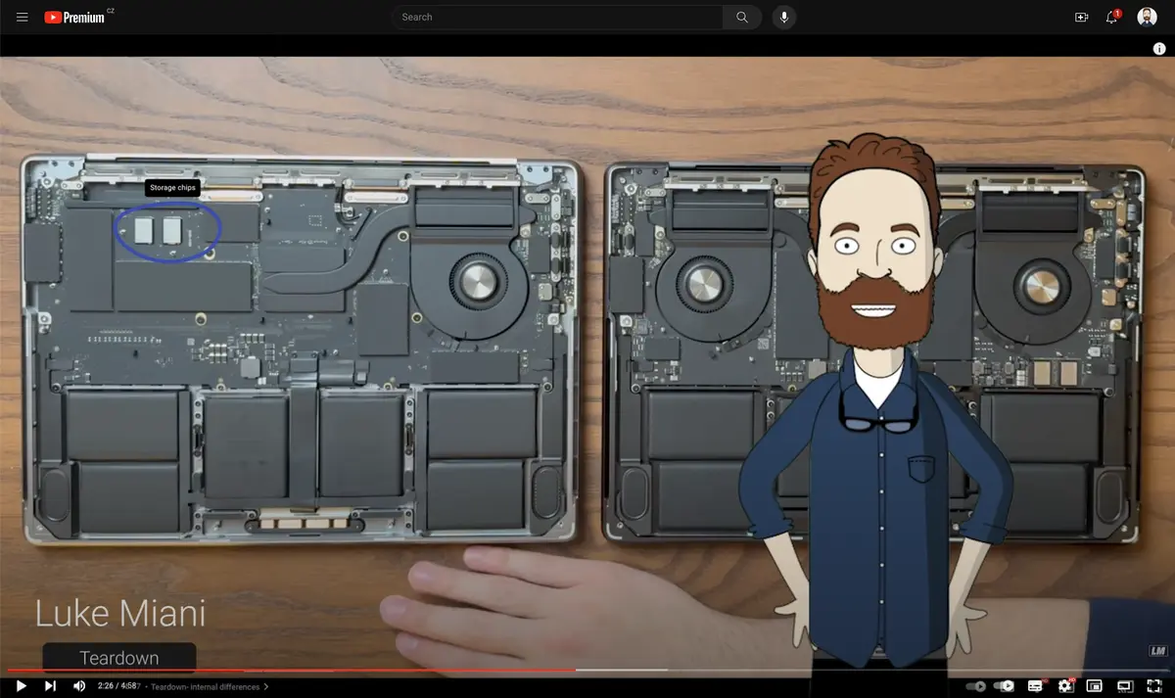Toggle subtitles closed captions icon
Image resolution: width=1175 pixels, height=698 pixels.
pos(1035,686)
